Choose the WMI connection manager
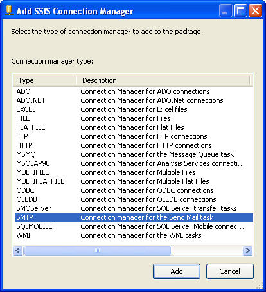Viewport: 266px width, 292px height. pyautogui.click(x=134, y=235)
